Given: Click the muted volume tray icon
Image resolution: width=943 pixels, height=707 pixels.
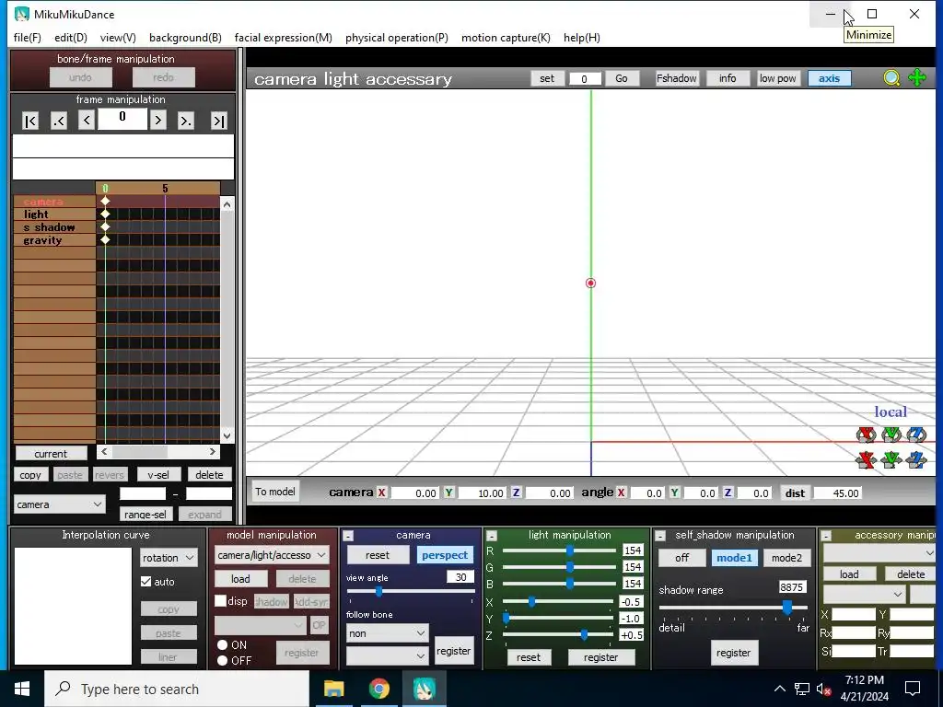Looking at the screenshot, I should (824, 689).
